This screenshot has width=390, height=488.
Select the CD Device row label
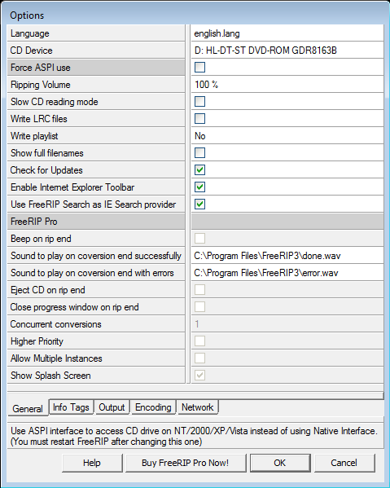tap(96, 51)
